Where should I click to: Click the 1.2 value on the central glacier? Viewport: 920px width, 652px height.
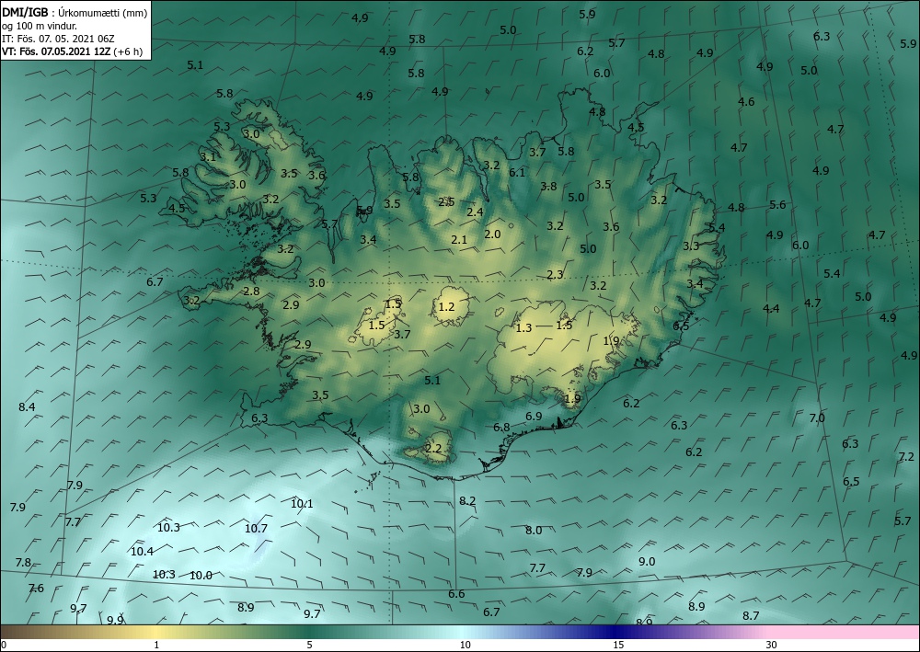(446, 306)
